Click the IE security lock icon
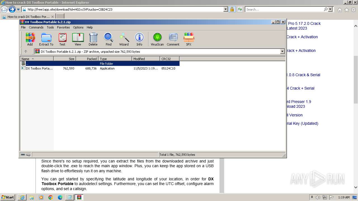This screenshot has height=201, width=358. [x=232, y=9]
